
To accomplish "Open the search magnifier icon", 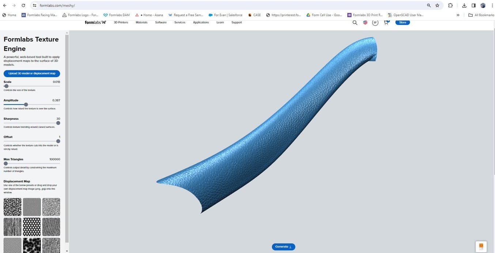I will [354, 22].
